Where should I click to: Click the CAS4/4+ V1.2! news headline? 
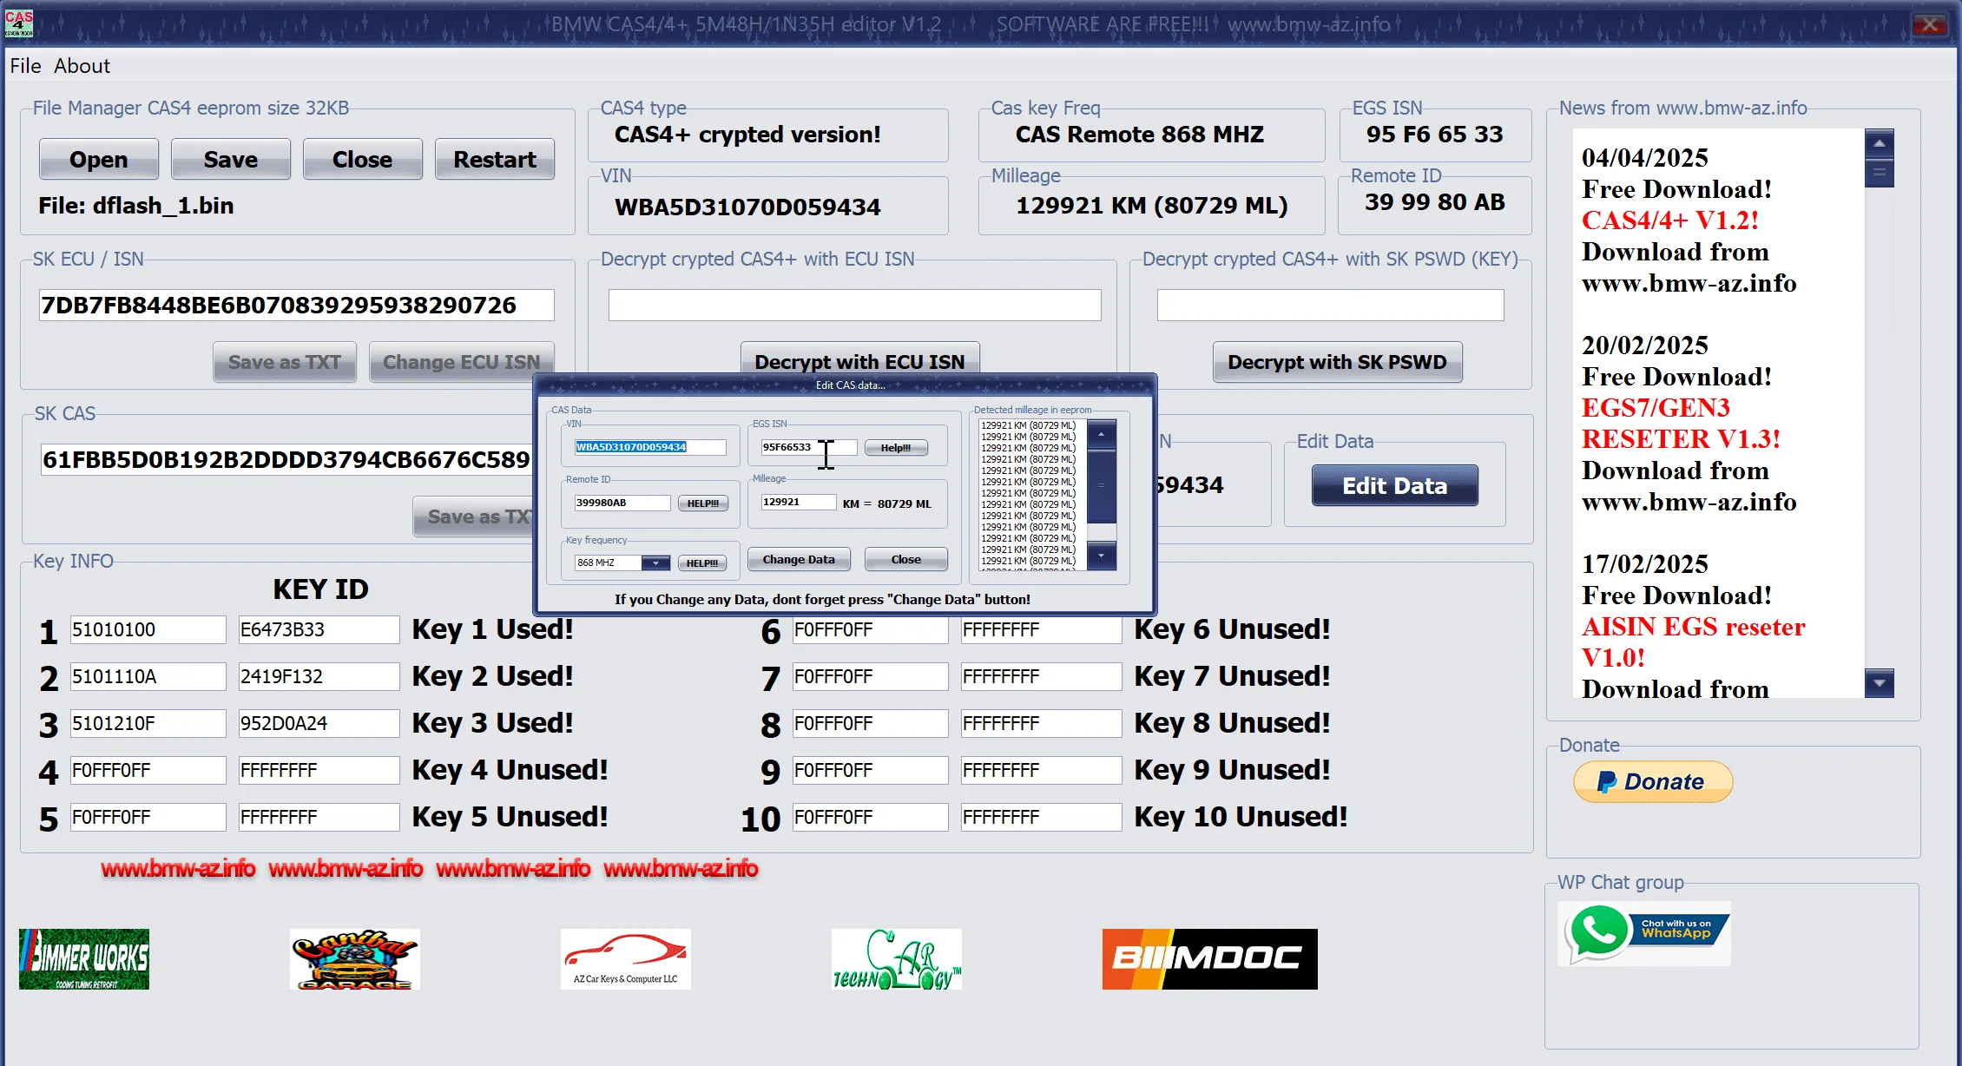pyautogui.click(x=1669, y=220)
